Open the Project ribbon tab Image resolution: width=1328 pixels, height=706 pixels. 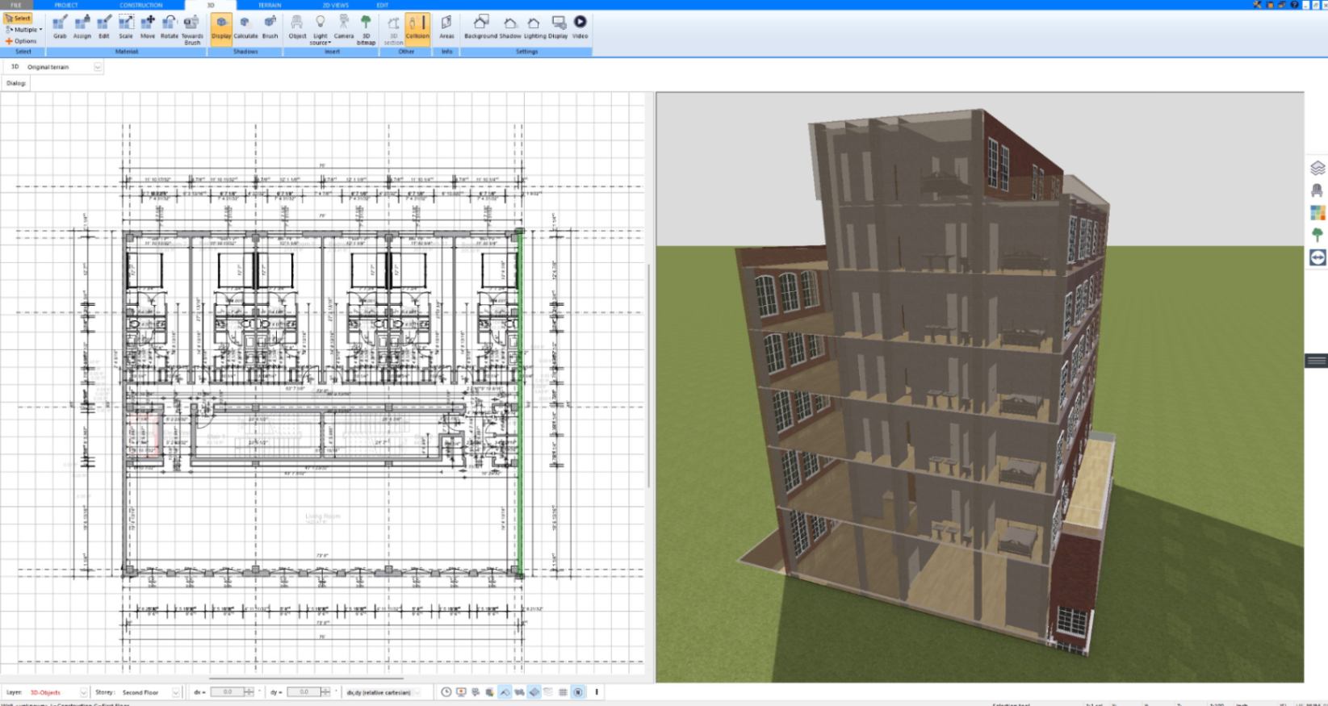click(66, 5)
